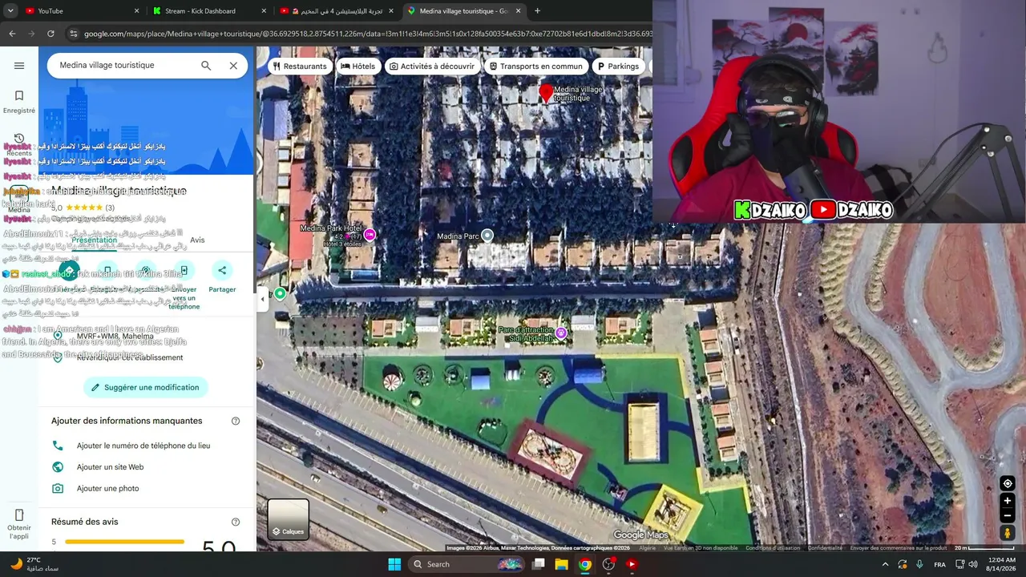
Task: Go back in browser history
Action: point(12,34)
